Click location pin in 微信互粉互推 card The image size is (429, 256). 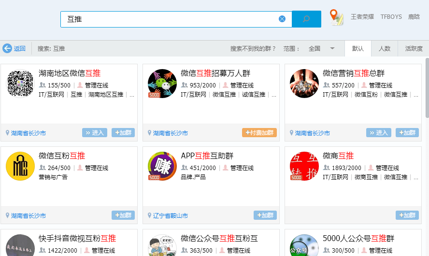pyautogui.click(x=7, y=215)
